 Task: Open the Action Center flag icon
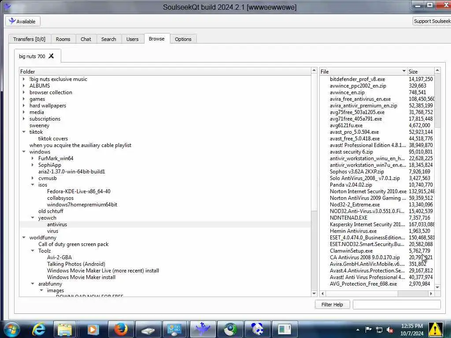point(368,329)
